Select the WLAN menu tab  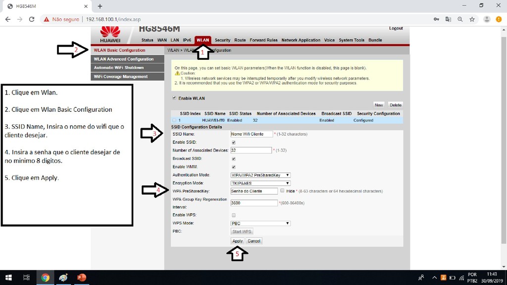(x=203, y=40)
